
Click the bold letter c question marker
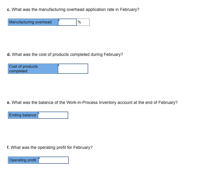9,10
